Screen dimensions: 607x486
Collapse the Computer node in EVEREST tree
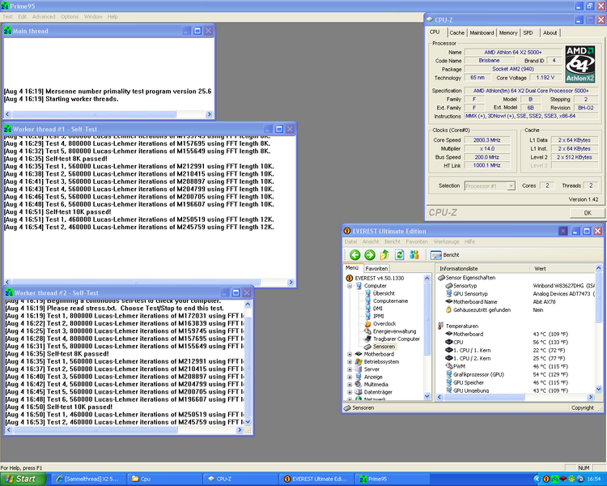350,286
